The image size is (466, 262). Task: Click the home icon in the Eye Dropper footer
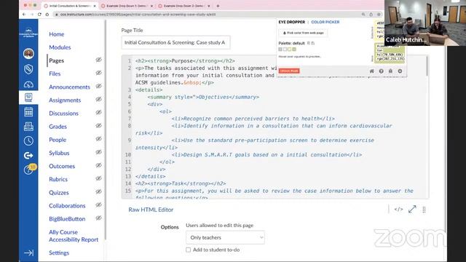[x=371, y=71]
